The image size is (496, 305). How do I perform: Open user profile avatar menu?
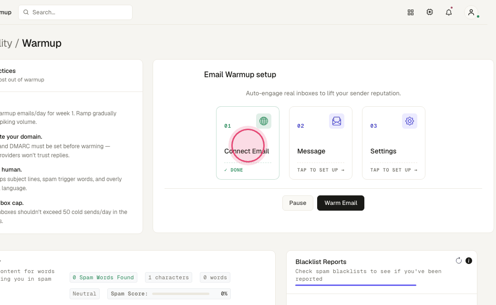tap(471, 12)
